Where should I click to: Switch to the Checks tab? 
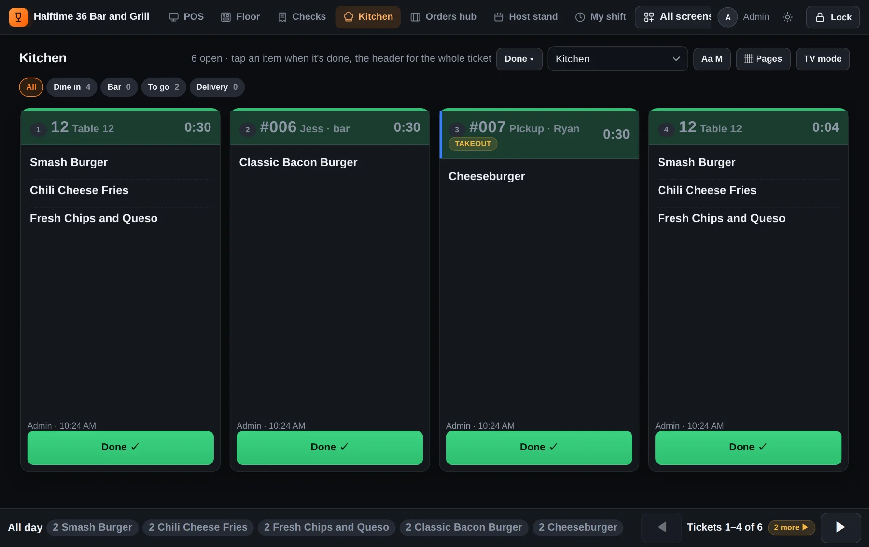tap(302, 17)
